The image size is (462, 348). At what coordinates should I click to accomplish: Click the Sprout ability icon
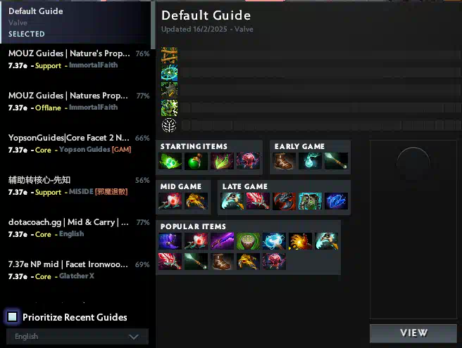point(169,55)
